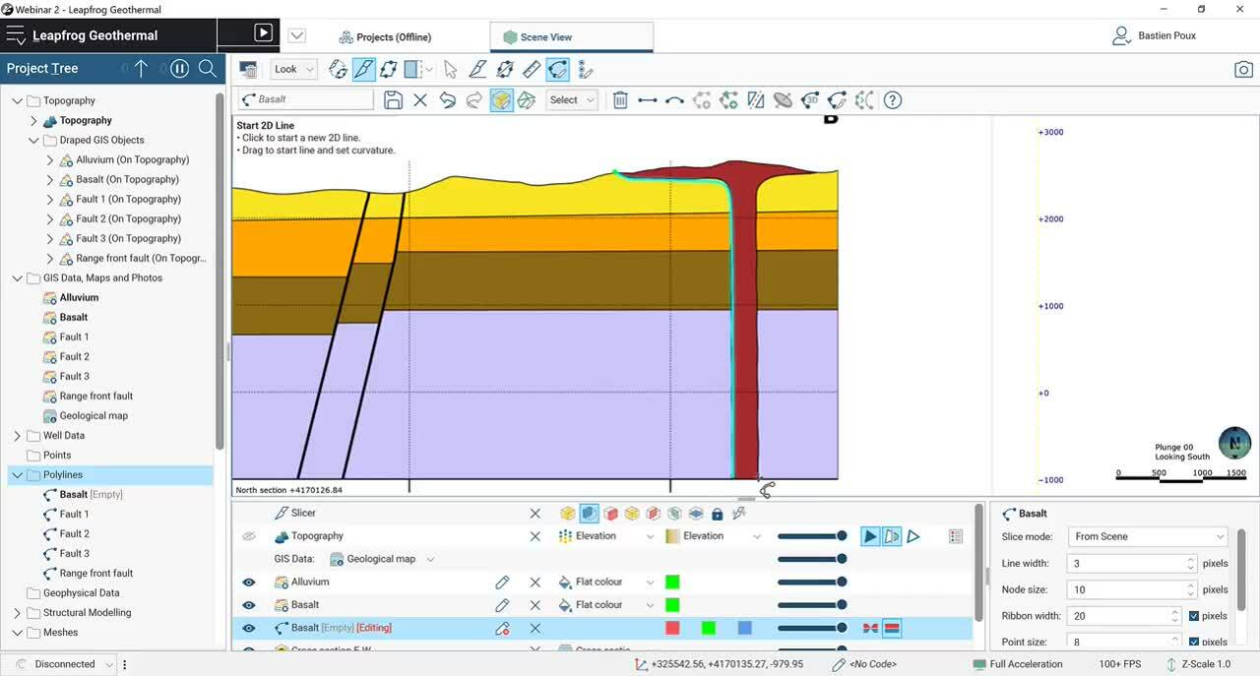The image size is (1260, 676).
Task: Click the play recording button in header
Action: (x=263, y=32)
